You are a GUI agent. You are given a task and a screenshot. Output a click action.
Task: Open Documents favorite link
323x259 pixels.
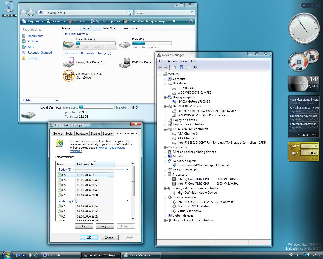point(35,36)
